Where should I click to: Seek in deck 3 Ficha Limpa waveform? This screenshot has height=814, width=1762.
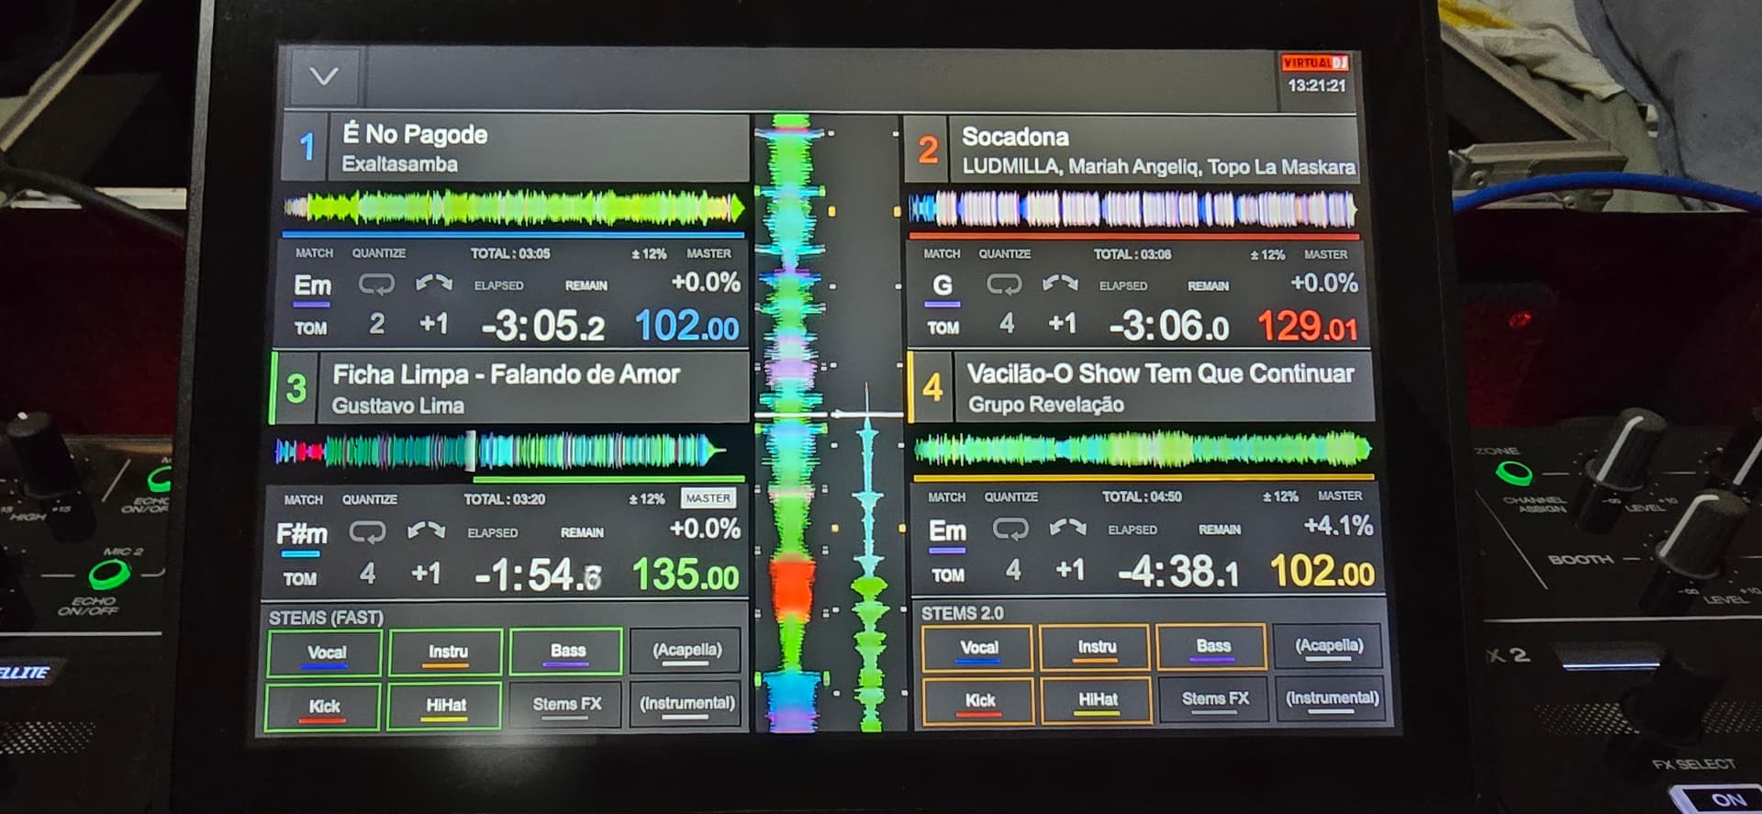pyautogui.click(x=501, y=452)
